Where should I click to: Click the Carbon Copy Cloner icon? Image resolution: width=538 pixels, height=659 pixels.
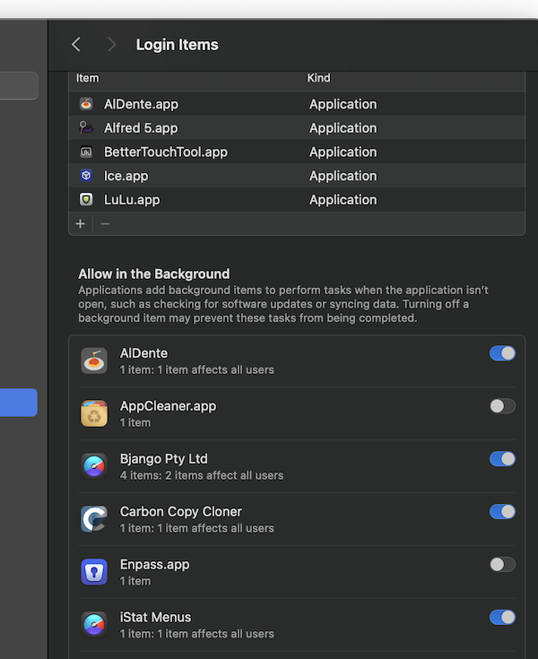94,519
